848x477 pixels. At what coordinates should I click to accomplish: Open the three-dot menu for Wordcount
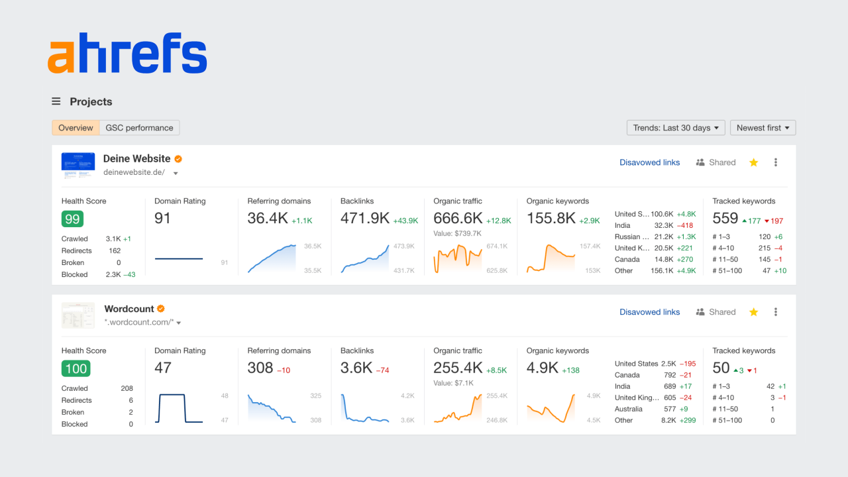click(x=776, y=312)
